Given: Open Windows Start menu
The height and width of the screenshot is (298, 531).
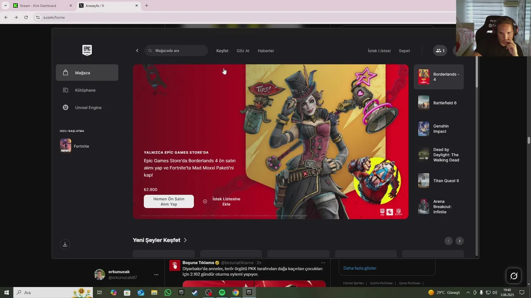Looking at the screenshot, I should point(6,293).
